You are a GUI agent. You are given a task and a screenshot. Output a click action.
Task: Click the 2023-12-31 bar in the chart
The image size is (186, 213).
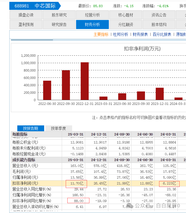tap(160, 94)
